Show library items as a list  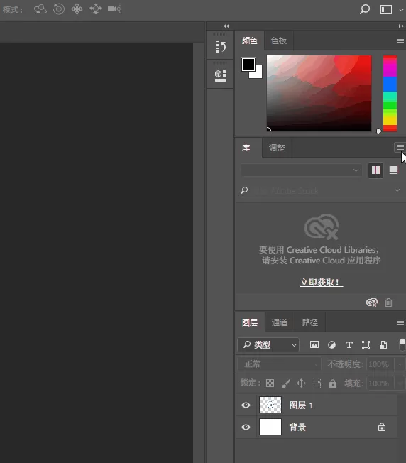click(x=394, y=170)
